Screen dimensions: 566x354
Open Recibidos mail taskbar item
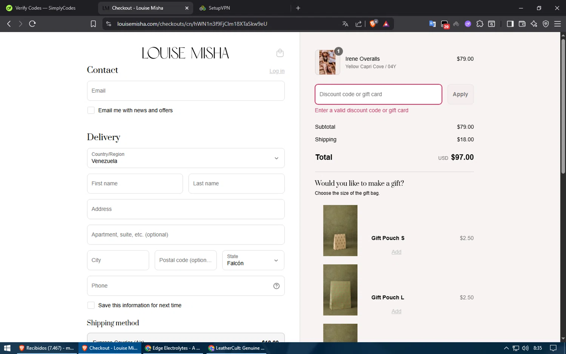tap(46, 348)
